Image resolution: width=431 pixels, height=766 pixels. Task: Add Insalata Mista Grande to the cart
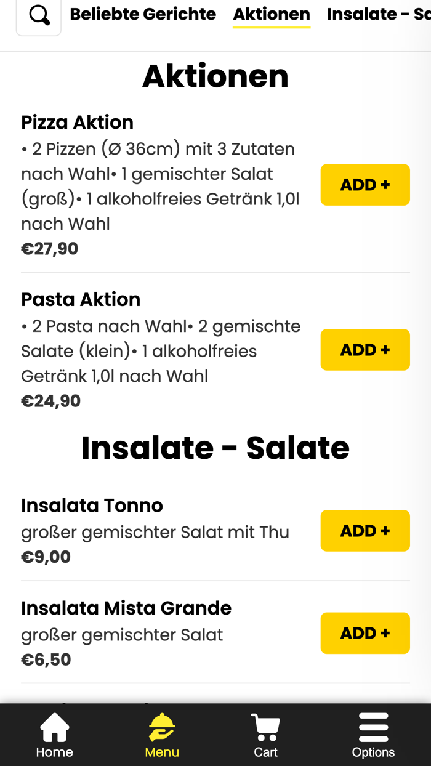click(365, 633)
